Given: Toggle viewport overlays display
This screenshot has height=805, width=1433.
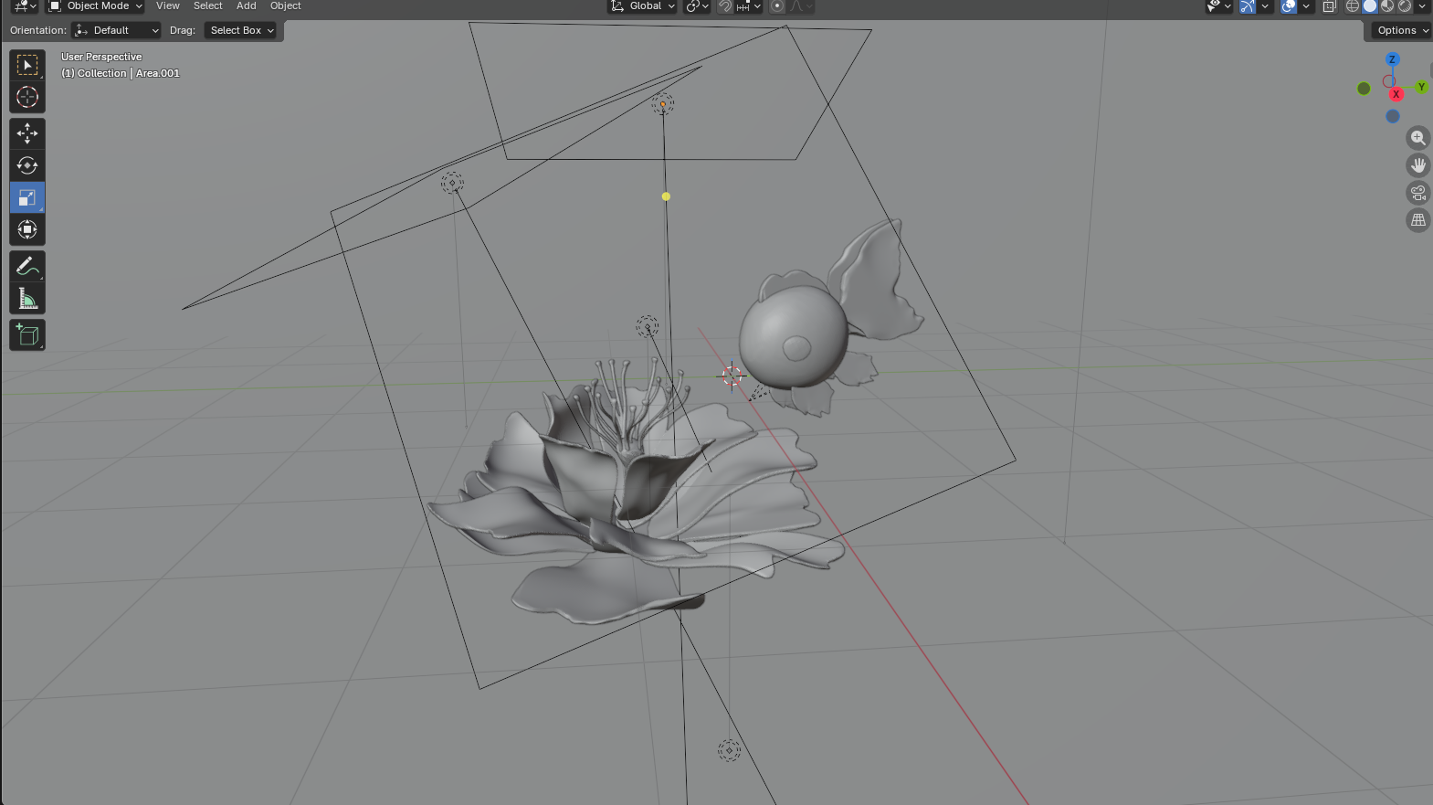Looking at the screenshot, I should 1289,6.
